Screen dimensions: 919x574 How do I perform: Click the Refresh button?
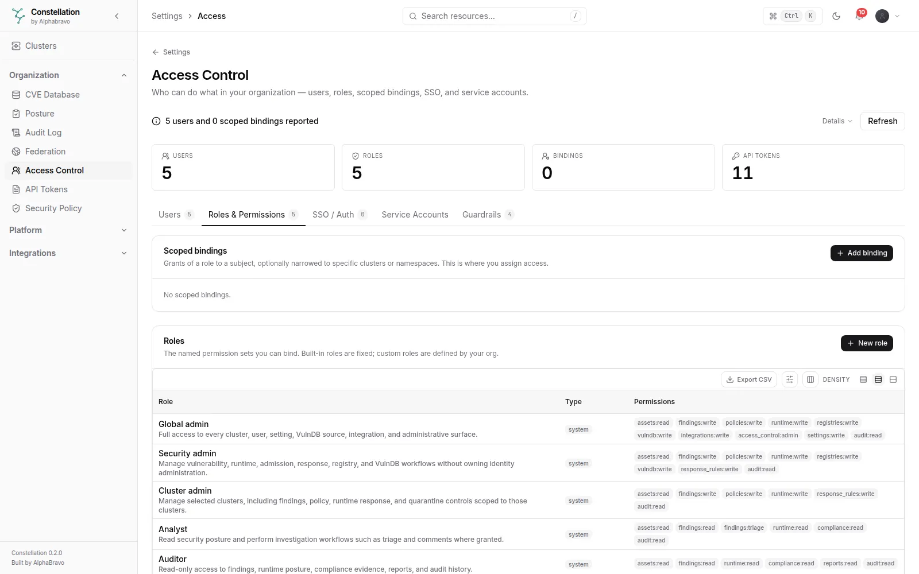tap(882, 121)
